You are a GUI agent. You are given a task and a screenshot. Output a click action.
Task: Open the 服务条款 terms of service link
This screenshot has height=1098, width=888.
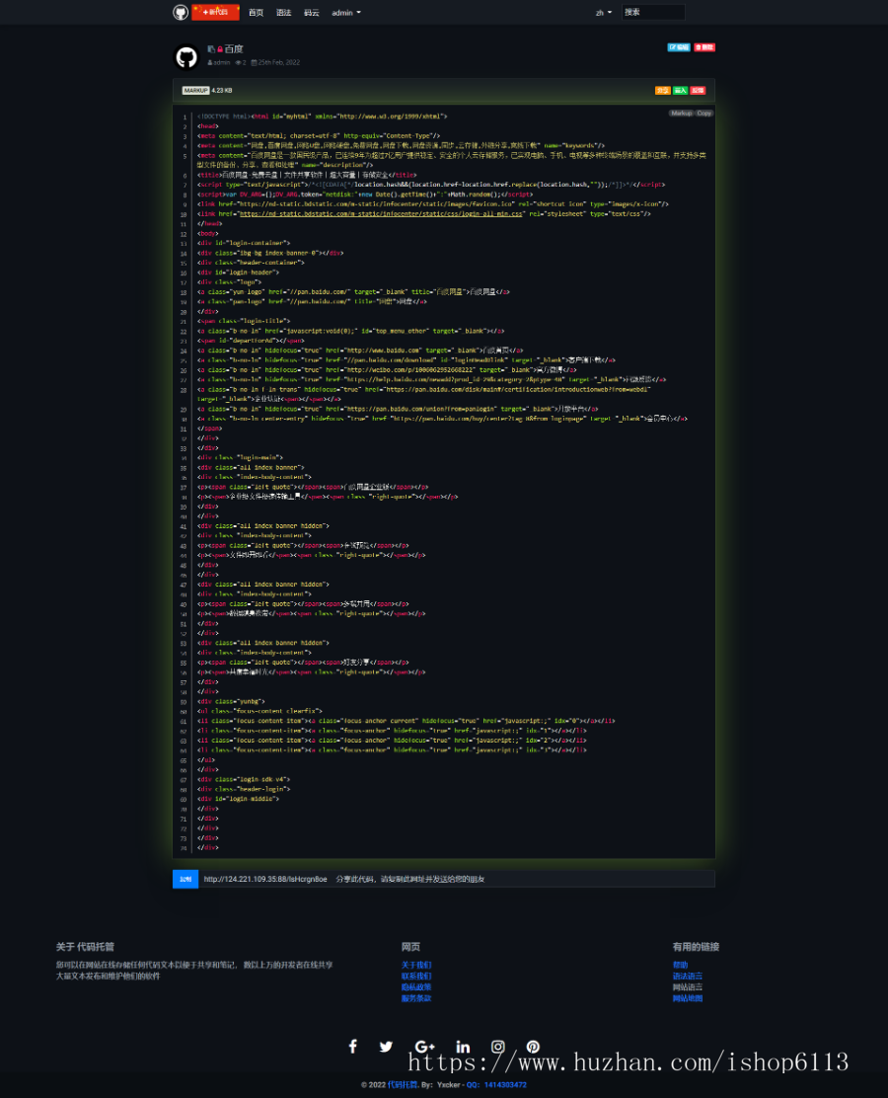click(x=416, y=998)
